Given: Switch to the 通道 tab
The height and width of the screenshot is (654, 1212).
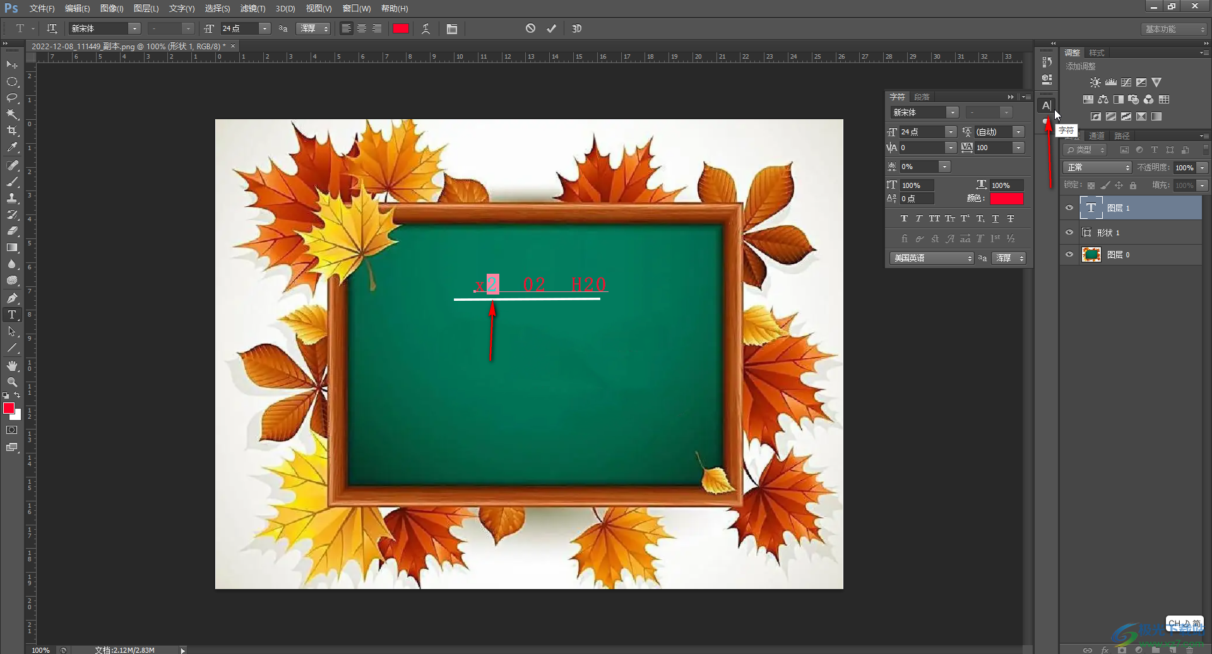Looking at the screenshot, I should click(x=1096, y=136).
